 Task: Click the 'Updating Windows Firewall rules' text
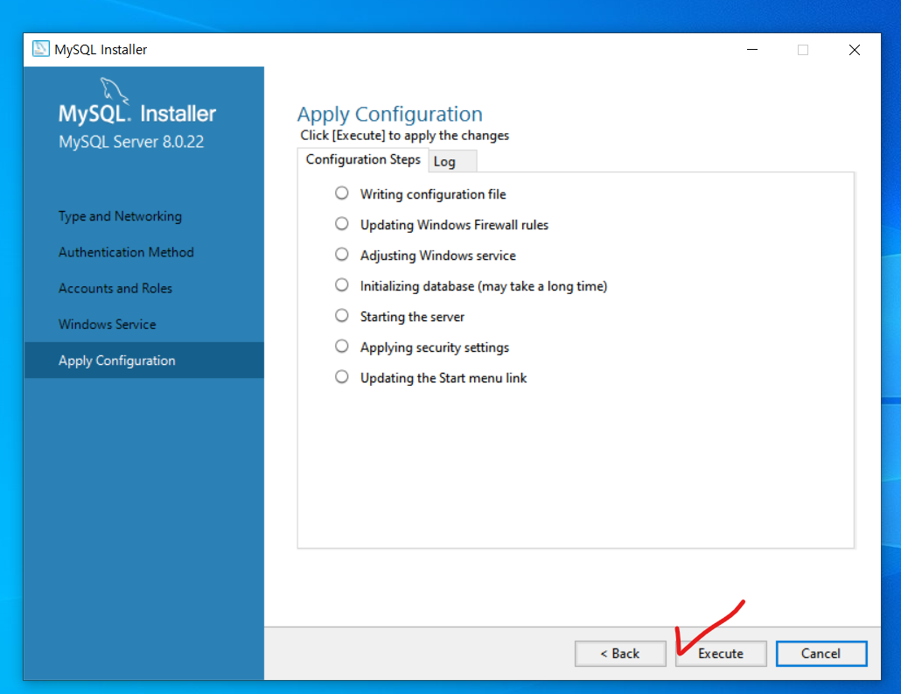coord(455,225)
